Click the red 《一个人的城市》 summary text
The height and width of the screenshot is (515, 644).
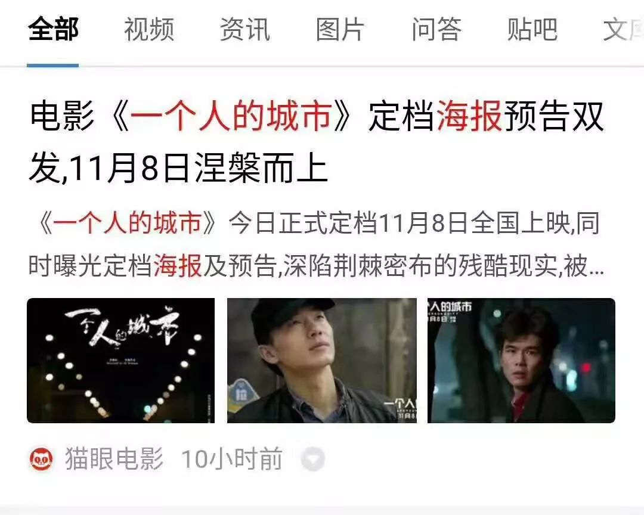tap(126, 224)
